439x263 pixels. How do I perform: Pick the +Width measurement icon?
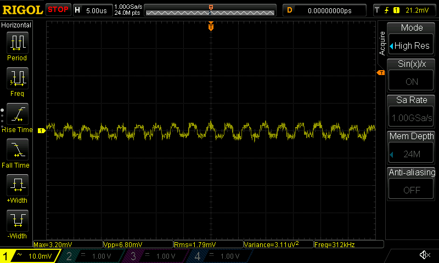pos(17,185)
